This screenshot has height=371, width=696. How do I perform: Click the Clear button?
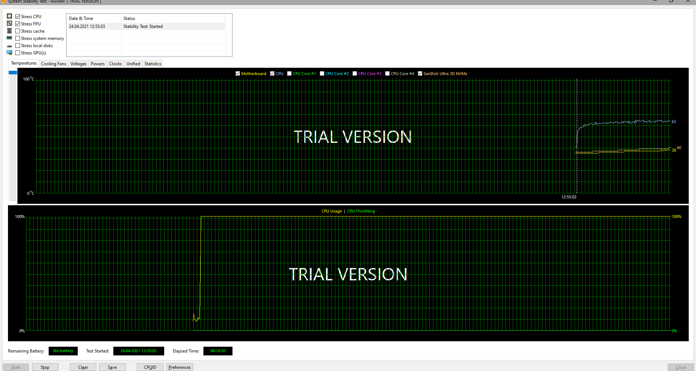(83, 367)
